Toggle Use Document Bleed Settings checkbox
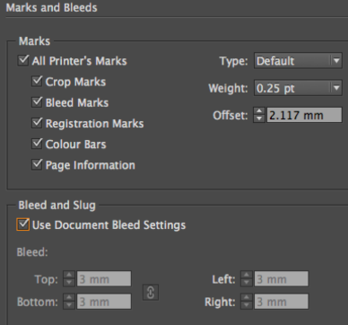Viewport: 348px width, 325px height. click(x=23, y=224)
